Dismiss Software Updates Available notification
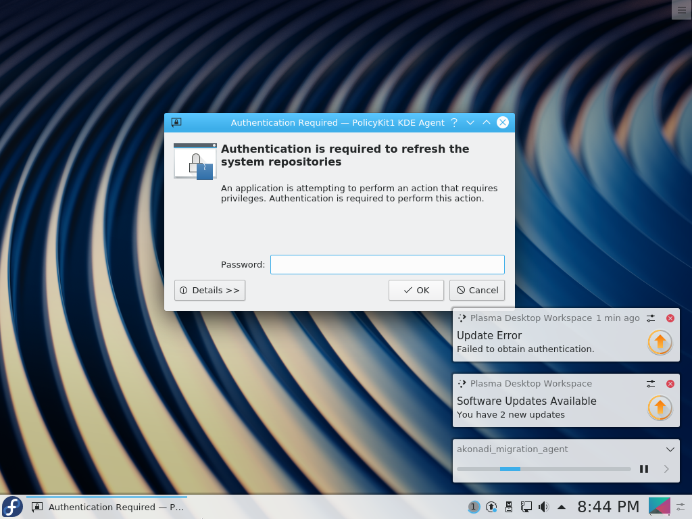692x519 pixels. coord(670,384)
